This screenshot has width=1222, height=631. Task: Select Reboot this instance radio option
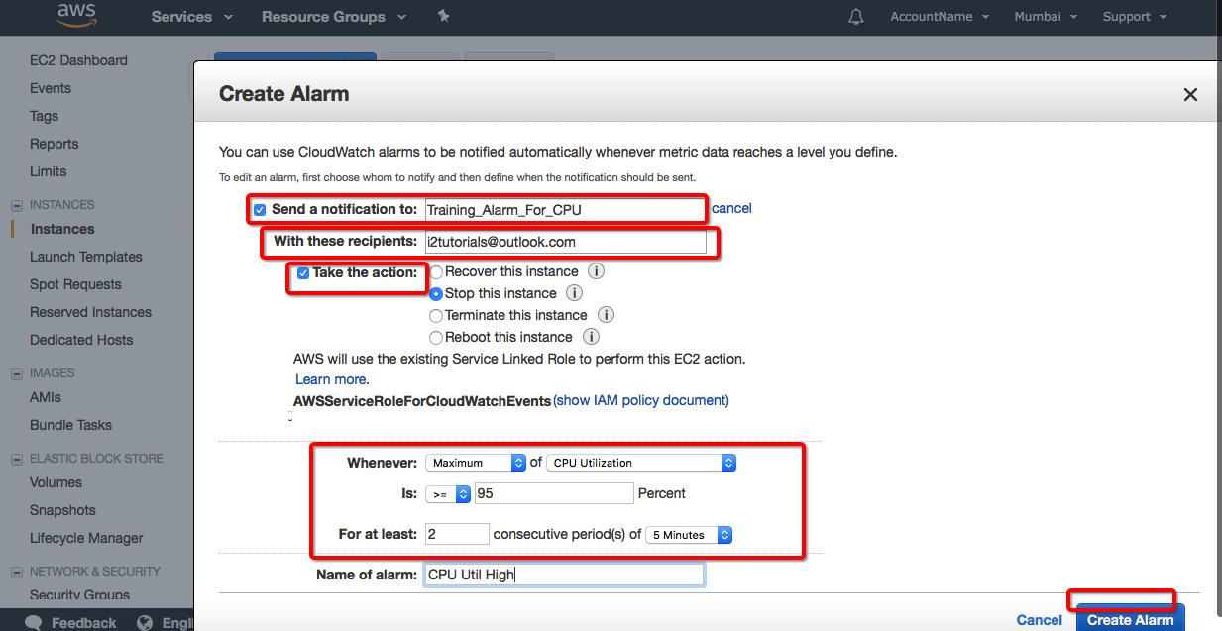point(436,338)
